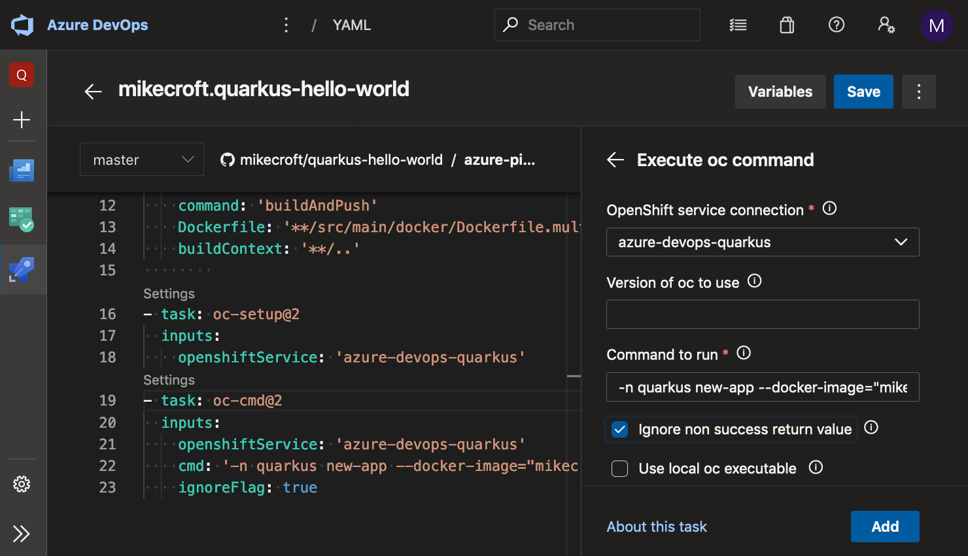Open Settings above oc-setup@2 task
968x556 pixels.
pos(169,294)
